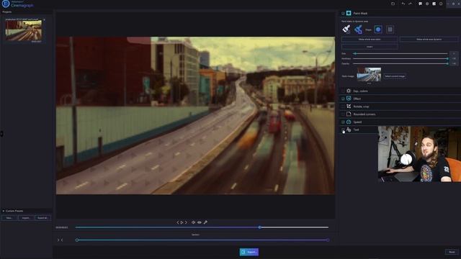Select the project thumbnail in Projects panel
461x259 pixels.
click(x=24, y=30)
